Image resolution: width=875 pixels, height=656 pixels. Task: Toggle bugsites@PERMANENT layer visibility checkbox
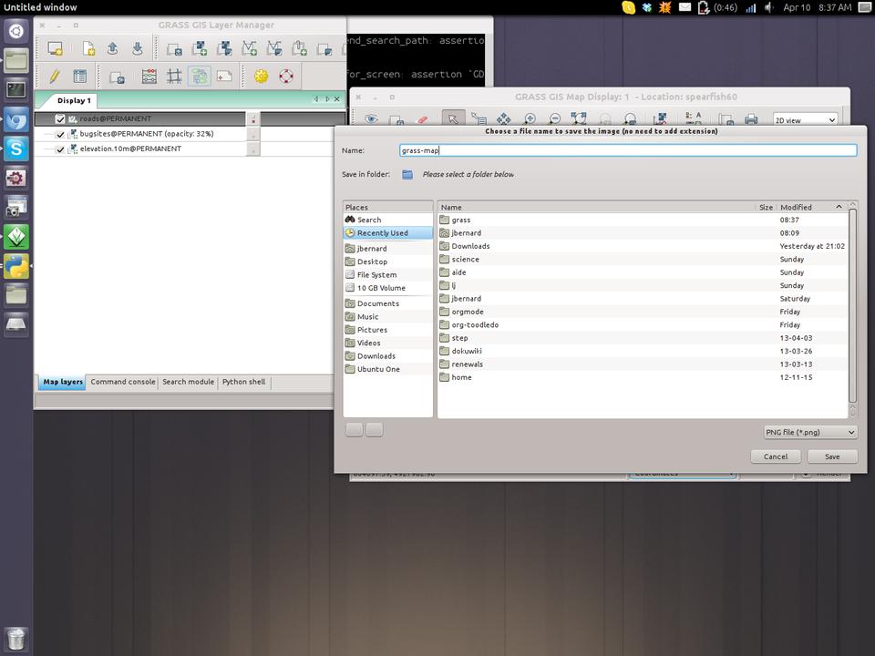pyautogui.click(x=60, y=134)
